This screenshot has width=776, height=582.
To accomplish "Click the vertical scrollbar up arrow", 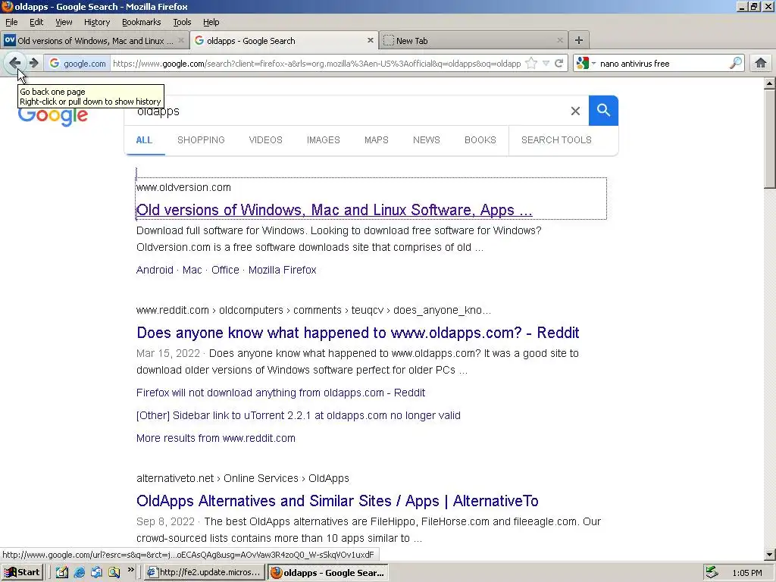I will [x=770, y=83].
